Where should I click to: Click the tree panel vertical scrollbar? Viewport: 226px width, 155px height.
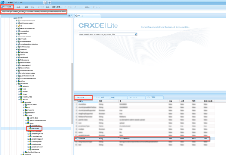(x=72, y=93)
